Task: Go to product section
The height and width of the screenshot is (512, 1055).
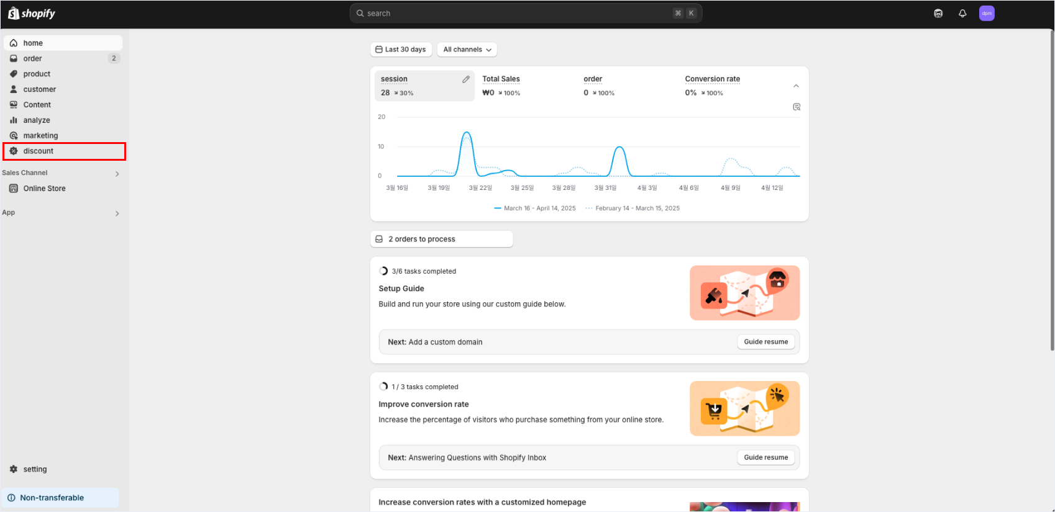Action: click(63, 74)
